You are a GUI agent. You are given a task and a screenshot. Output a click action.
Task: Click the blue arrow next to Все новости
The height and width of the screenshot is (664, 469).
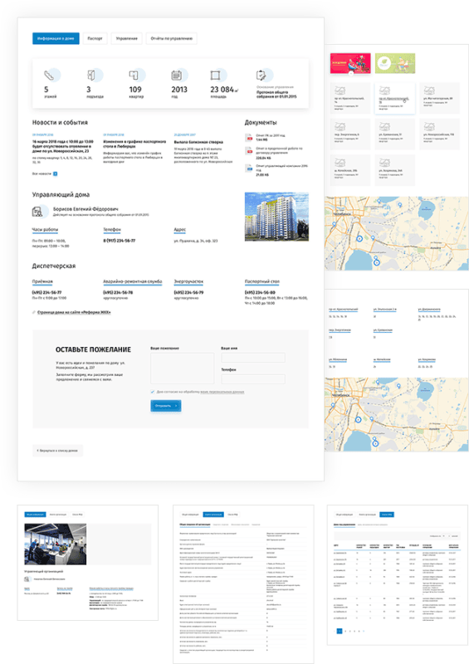point(55,173)
